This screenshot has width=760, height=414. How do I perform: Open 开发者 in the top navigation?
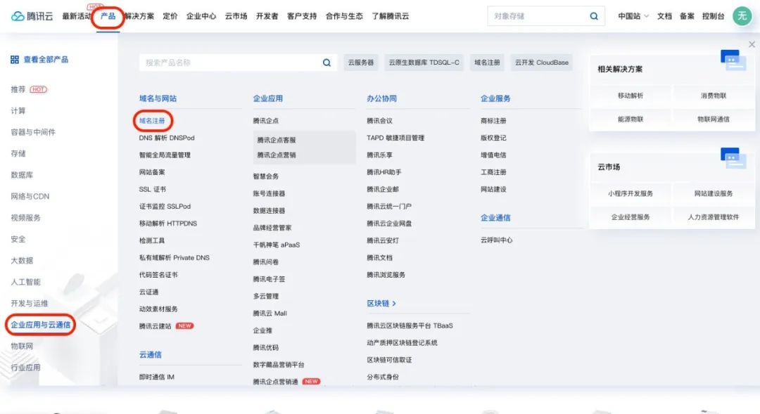267,16
